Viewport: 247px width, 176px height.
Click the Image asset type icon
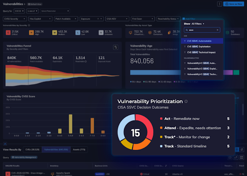[x=169, y=33]
